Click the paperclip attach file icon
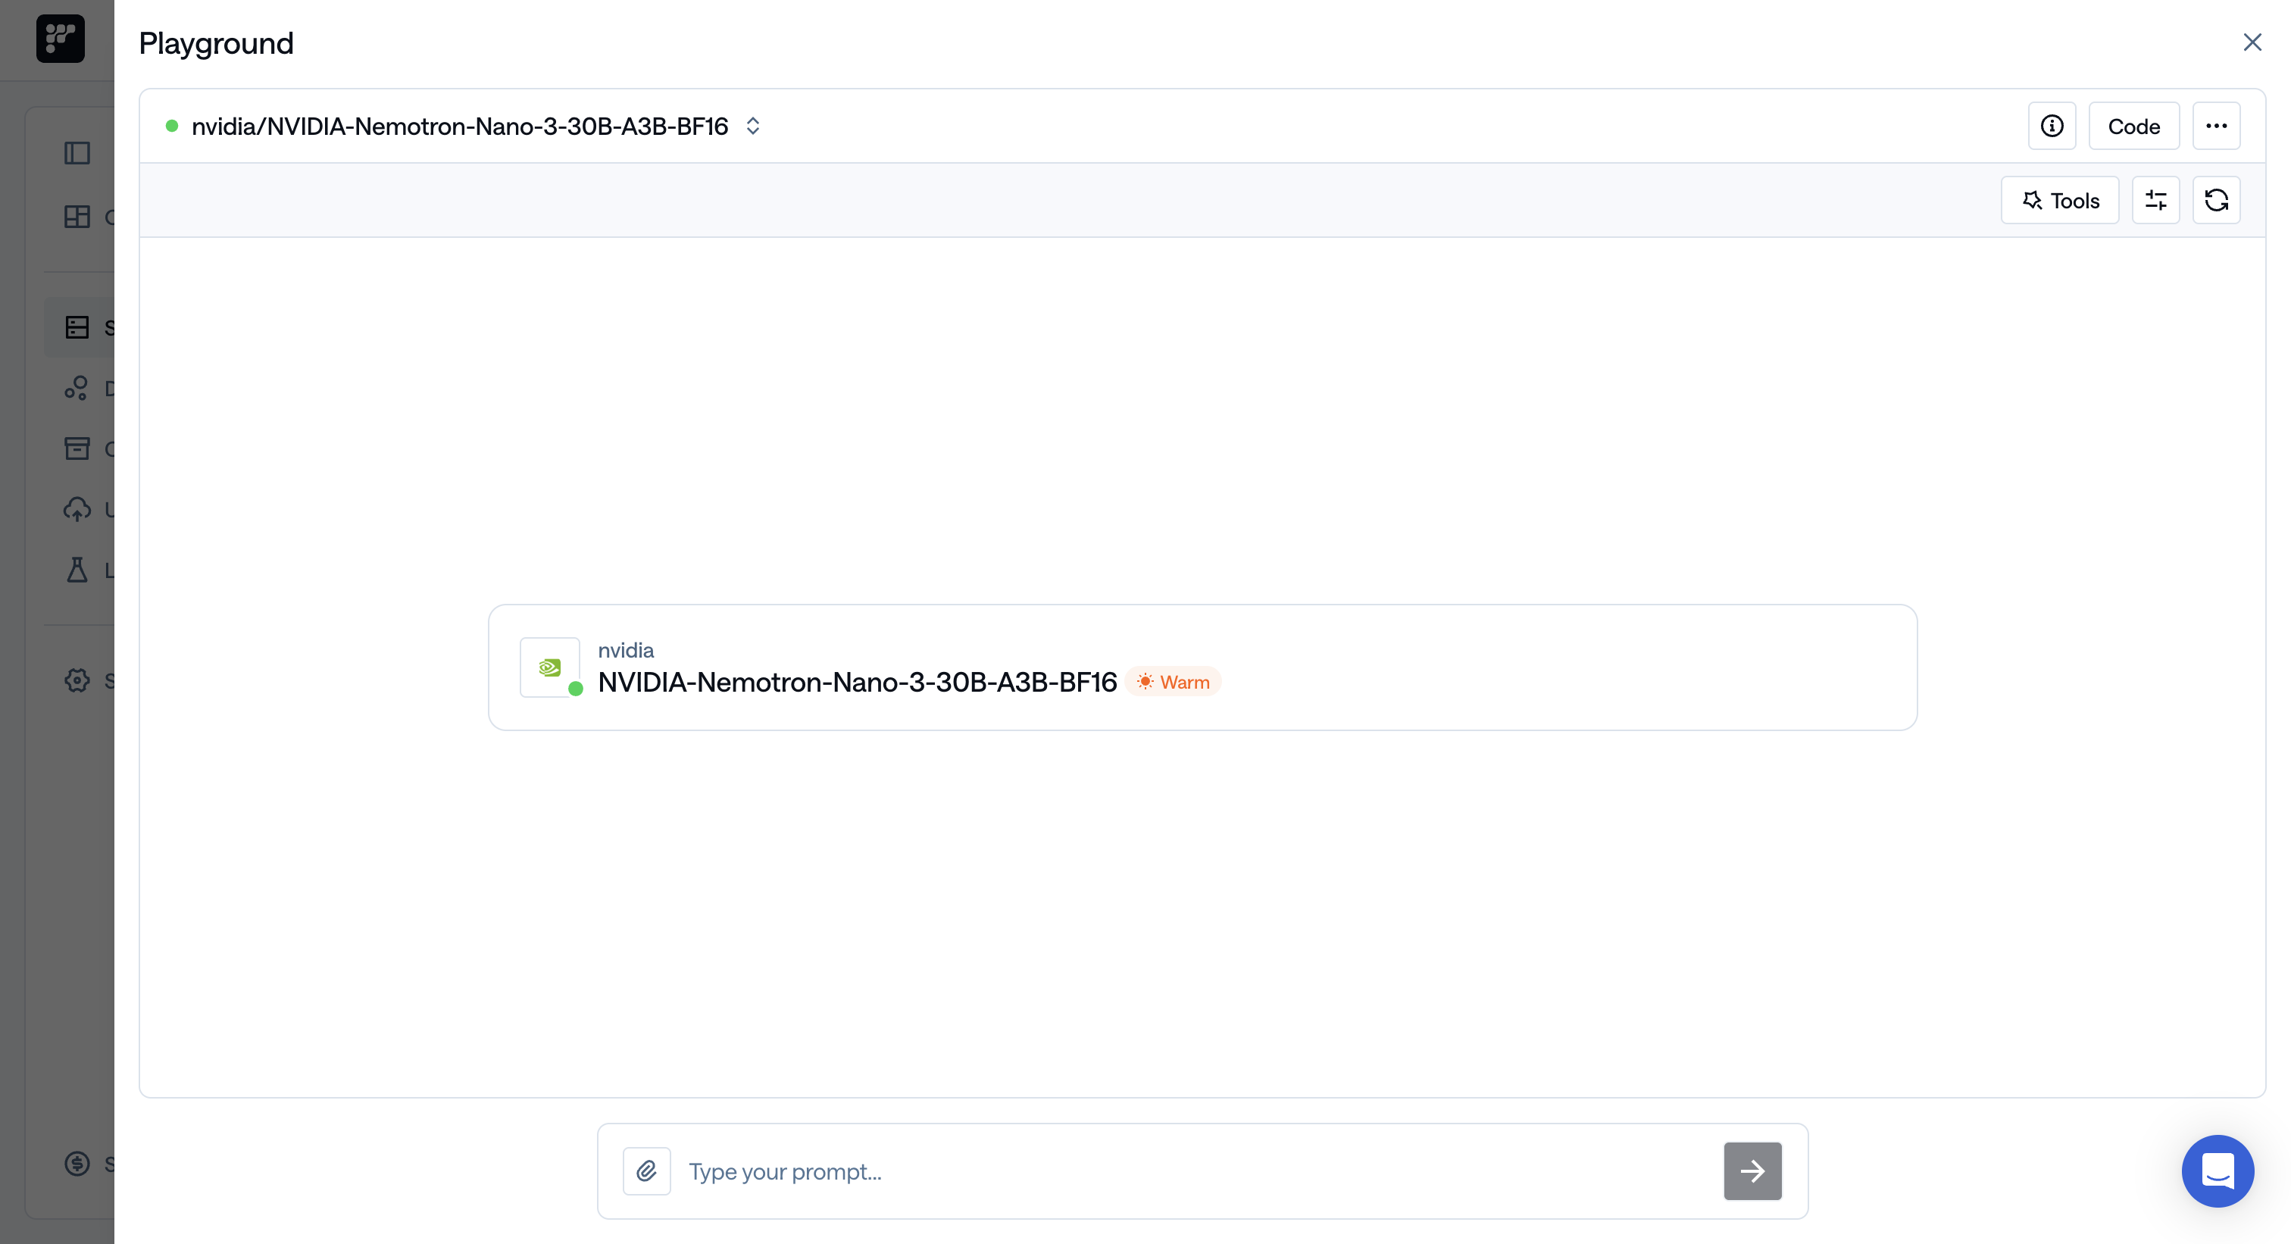 click(x=646, y=1171)
